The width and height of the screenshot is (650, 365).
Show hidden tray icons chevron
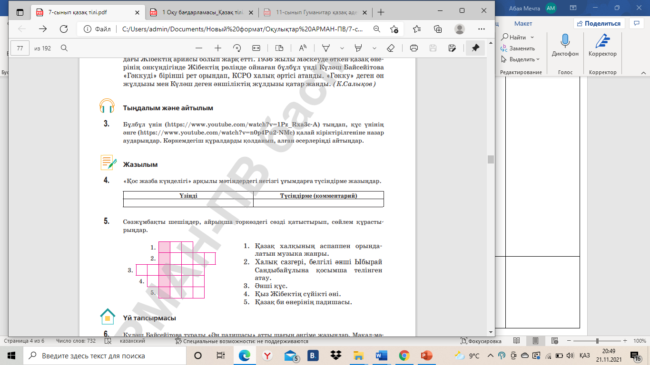point(492,355)
